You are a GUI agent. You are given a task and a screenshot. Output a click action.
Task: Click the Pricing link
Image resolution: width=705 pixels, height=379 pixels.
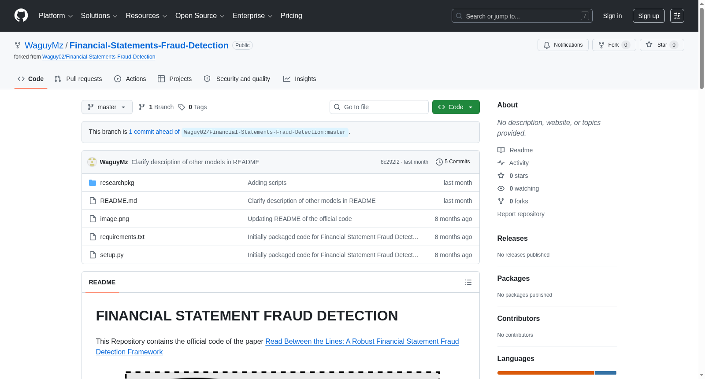tap(291, 16)
